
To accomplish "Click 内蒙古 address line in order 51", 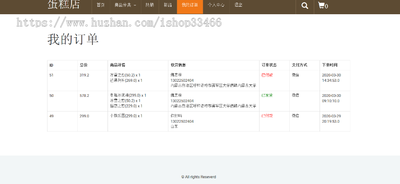I will coord(213,85).
